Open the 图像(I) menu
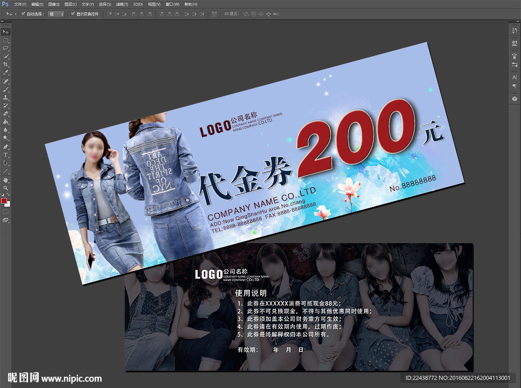 [54, 4]
